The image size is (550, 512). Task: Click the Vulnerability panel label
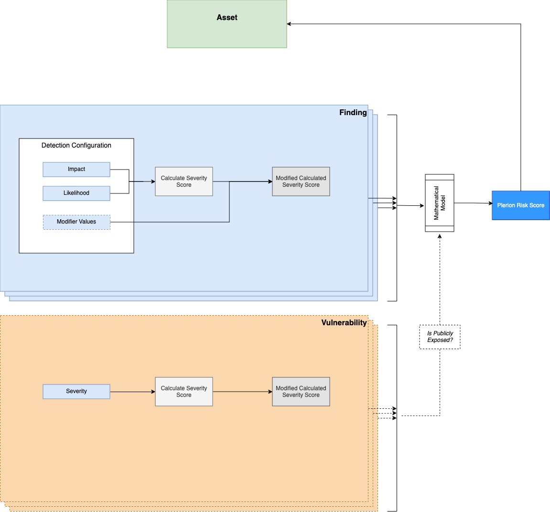coord(344,323)
